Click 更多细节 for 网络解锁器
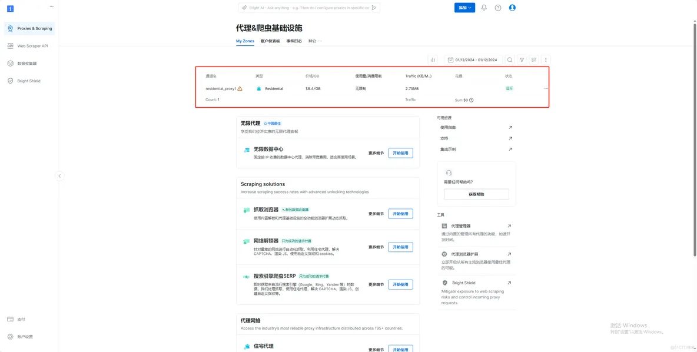This screenshot has height=352, width=697. pos(376,247)
